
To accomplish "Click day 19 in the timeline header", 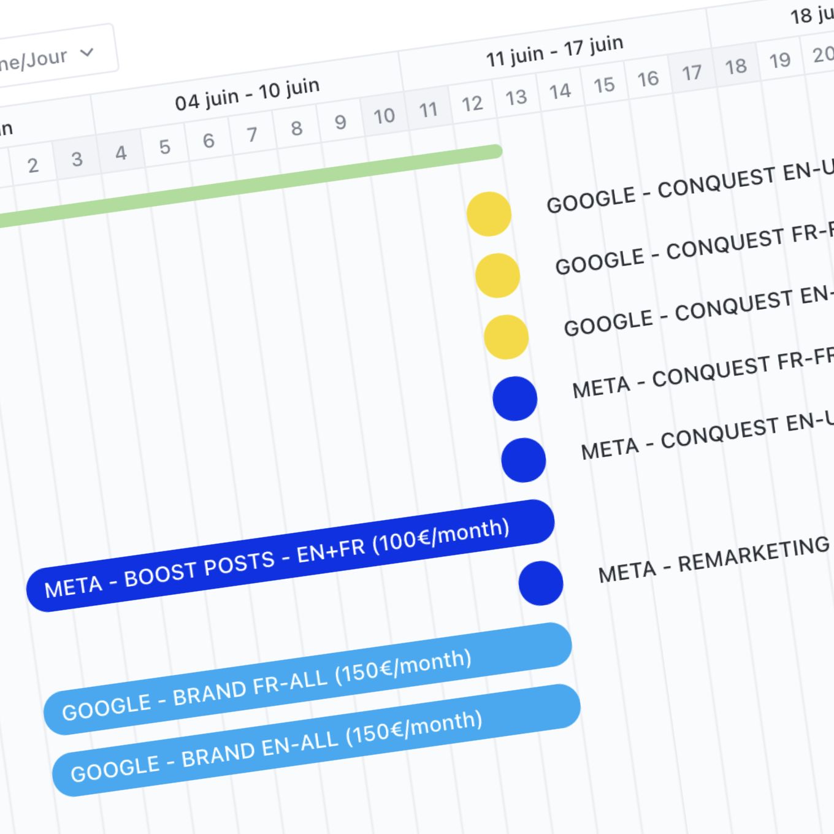I will click(779, 60).
